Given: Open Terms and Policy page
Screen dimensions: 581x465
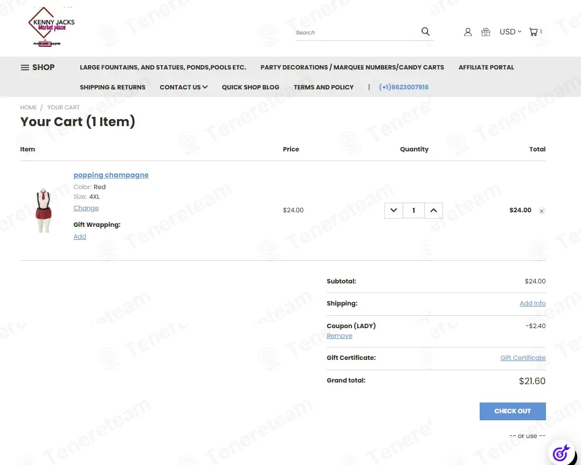Looking at the screenshot, I should (323, 87).
